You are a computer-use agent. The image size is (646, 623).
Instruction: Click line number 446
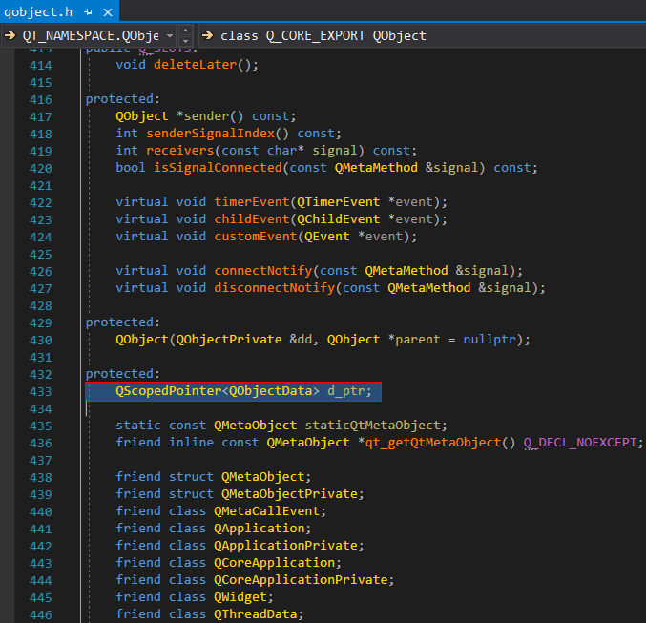[41, 614]
